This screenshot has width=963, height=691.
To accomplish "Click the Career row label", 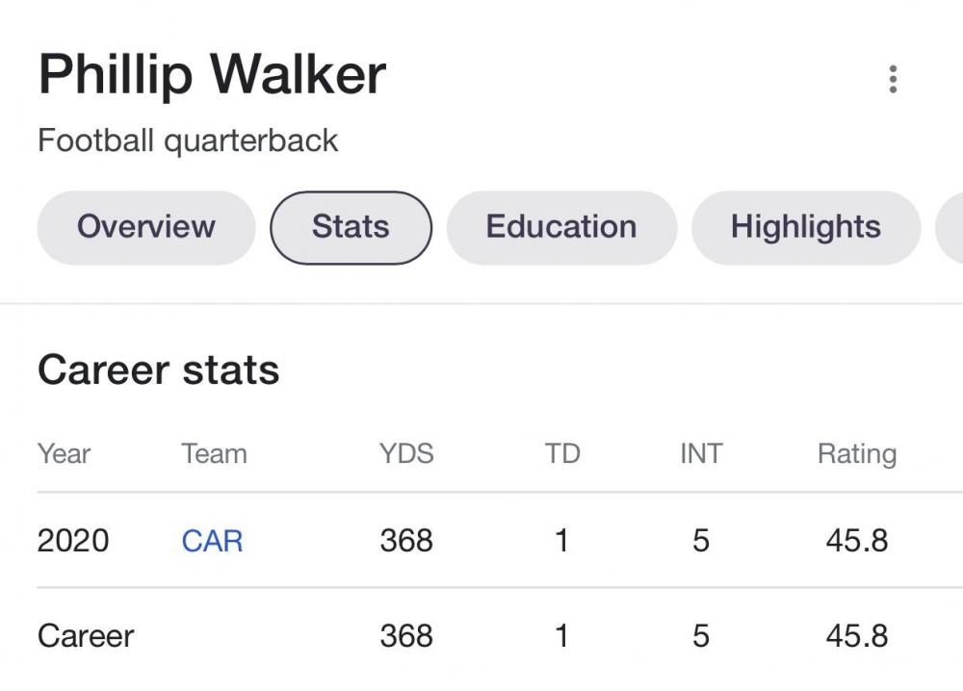I will 86,636.
